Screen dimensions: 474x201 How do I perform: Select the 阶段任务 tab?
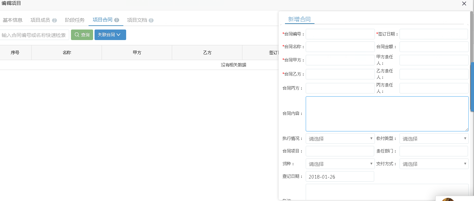click(x=75, y=20)
